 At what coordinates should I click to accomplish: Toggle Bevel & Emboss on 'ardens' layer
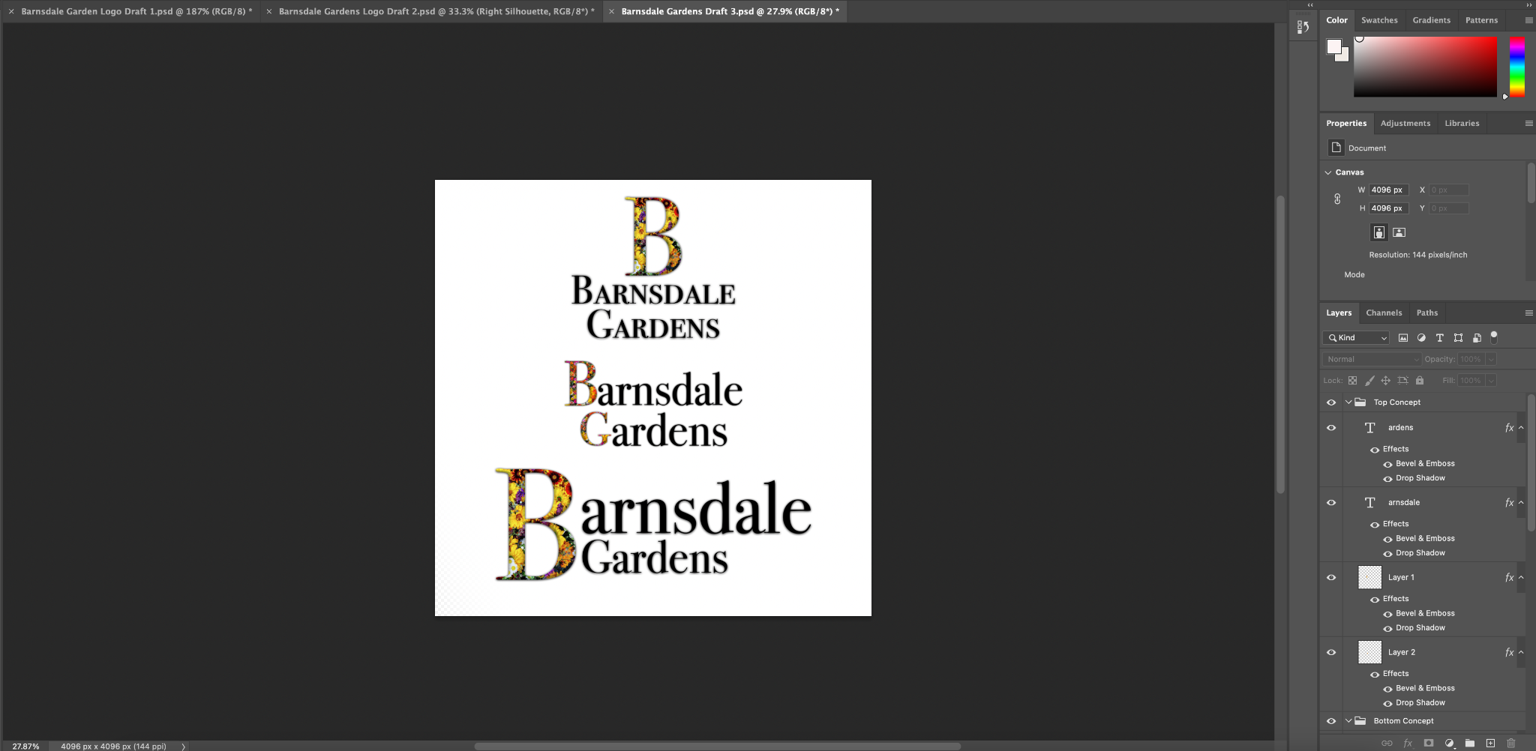pyautogui.click(x=1387, y=464)
